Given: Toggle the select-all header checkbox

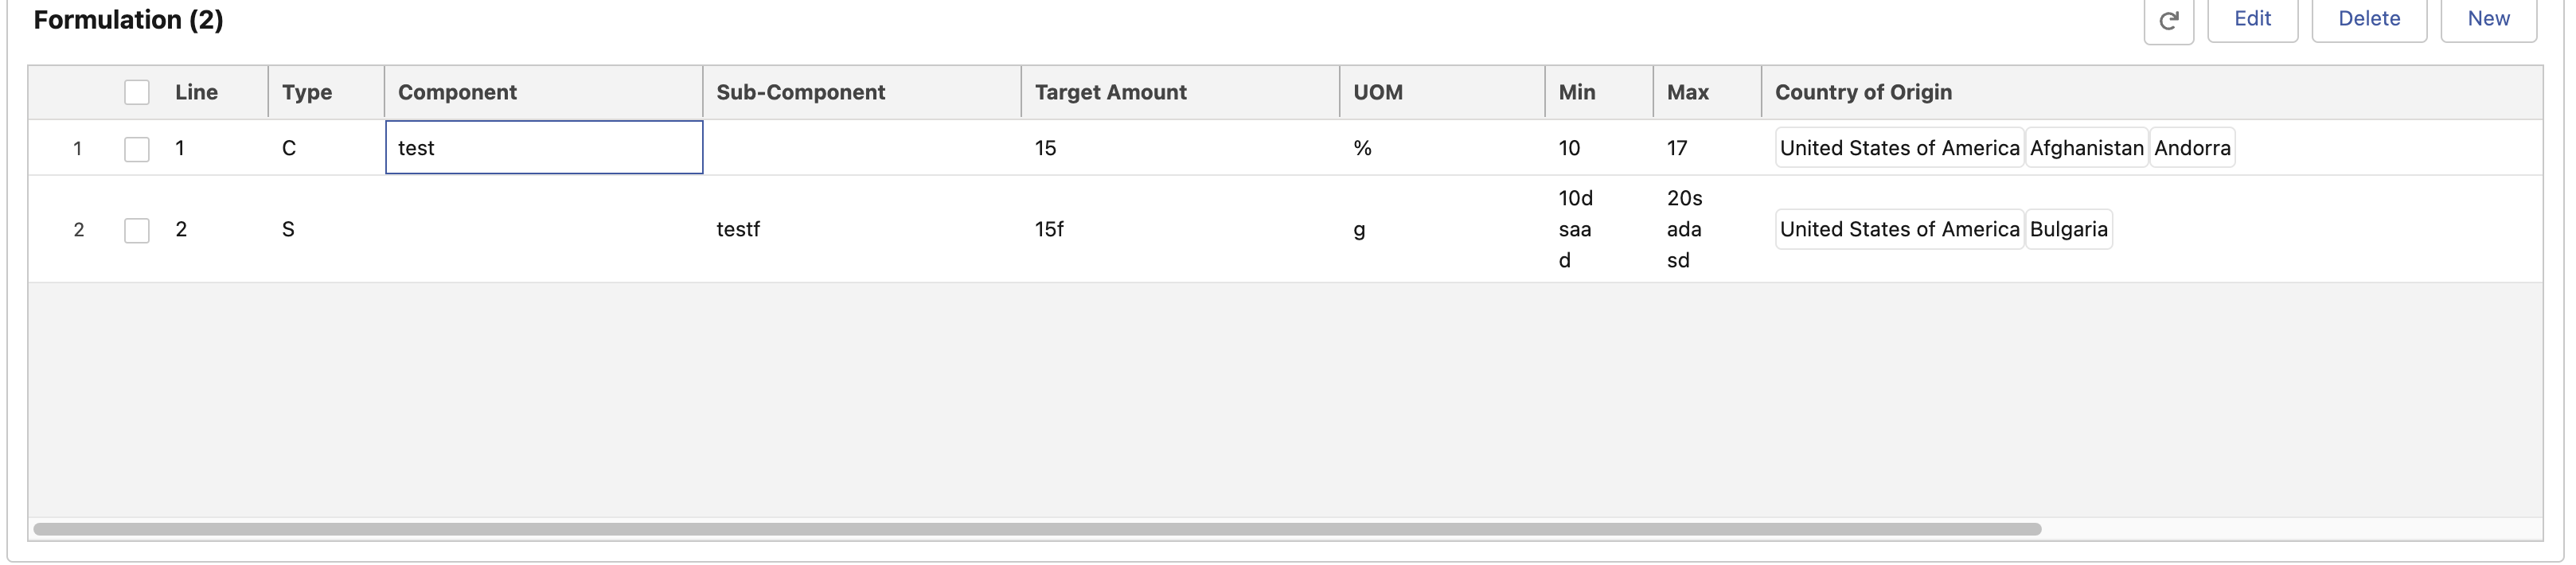Looking at the screenshot, I should [137, 92].
